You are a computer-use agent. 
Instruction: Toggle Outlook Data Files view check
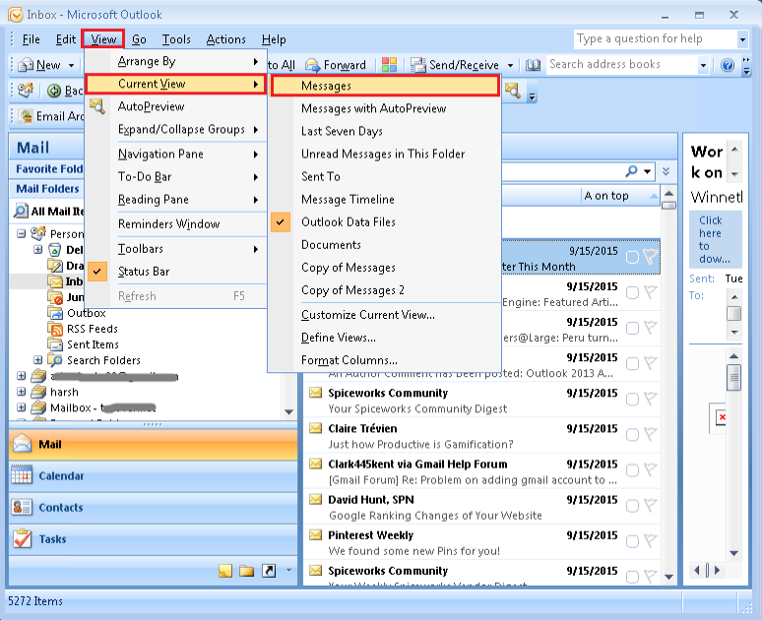coord(281,222)
